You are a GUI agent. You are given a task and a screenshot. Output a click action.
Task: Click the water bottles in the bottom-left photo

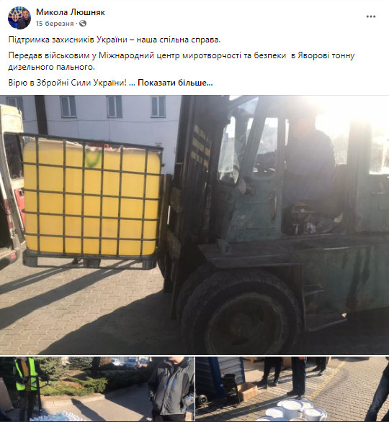click(x=56, y=417)
